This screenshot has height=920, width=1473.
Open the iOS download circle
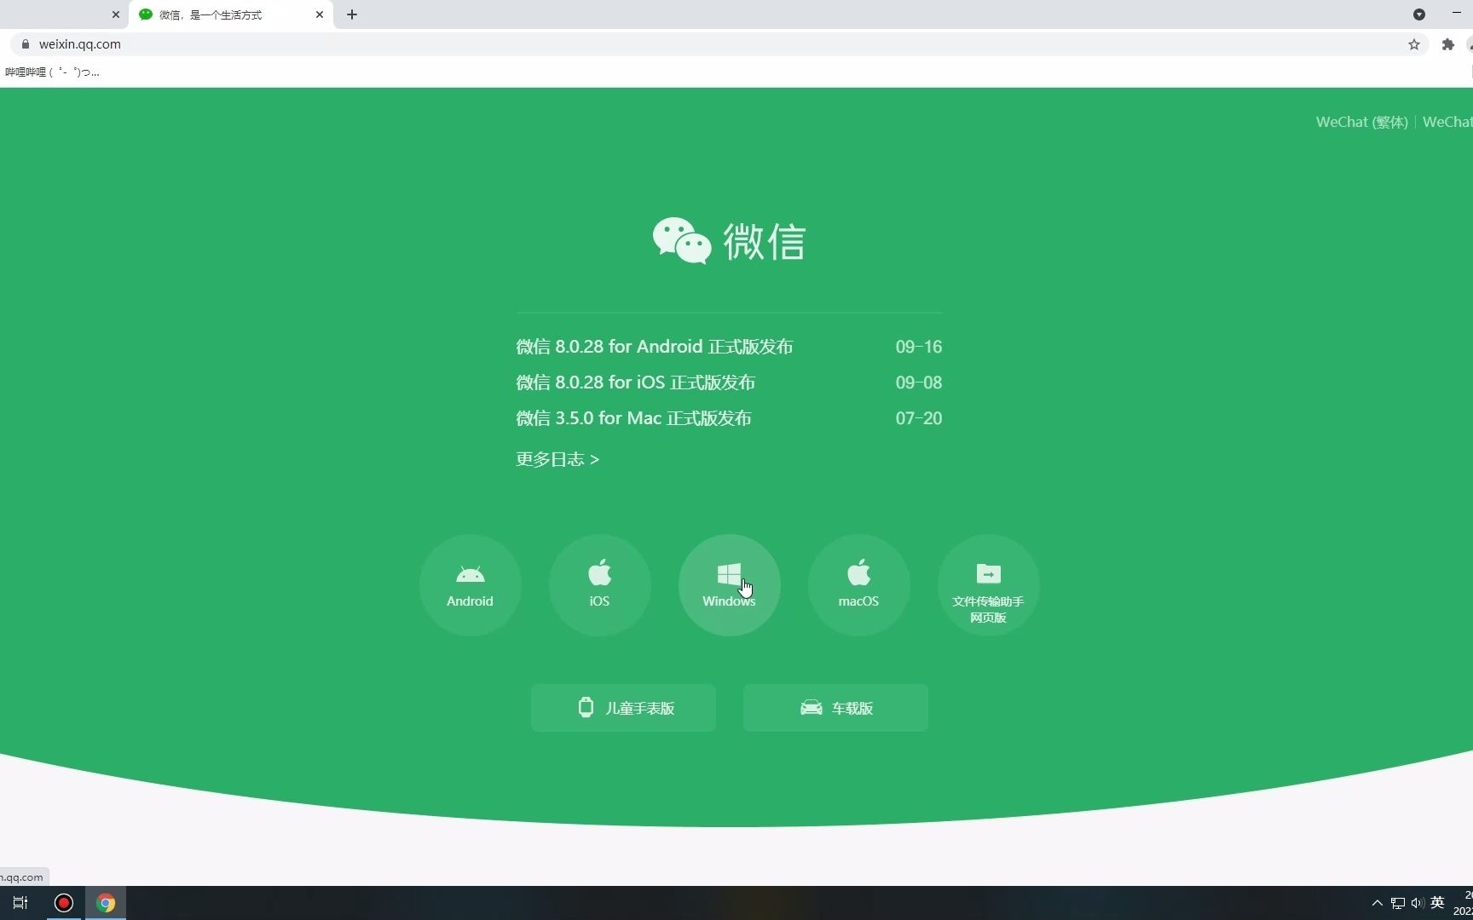click(x=600, y=585)
